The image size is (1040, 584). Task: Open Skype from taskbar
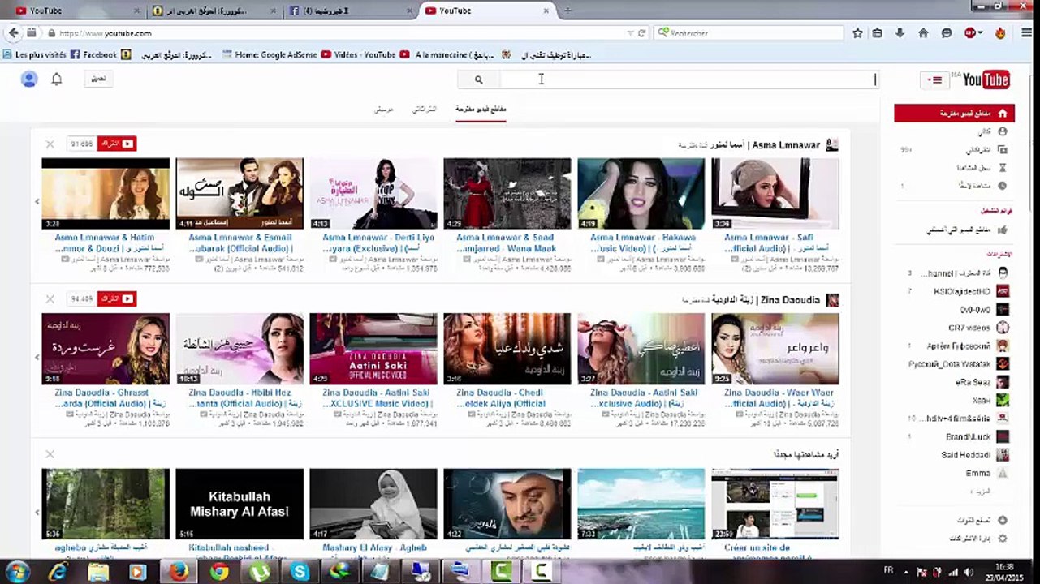tap(300, 573)
